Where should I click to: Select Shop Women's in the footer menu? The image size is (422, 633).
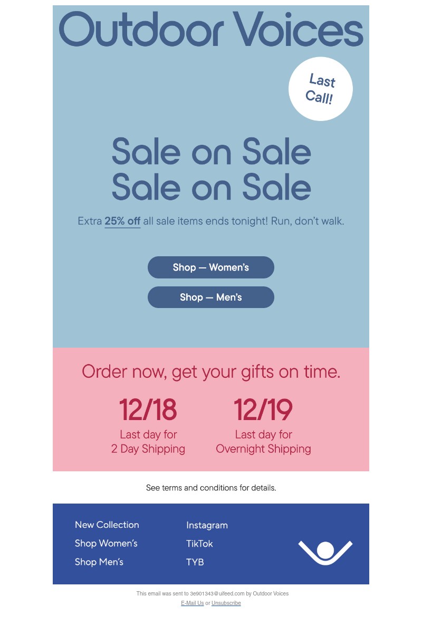106,543
